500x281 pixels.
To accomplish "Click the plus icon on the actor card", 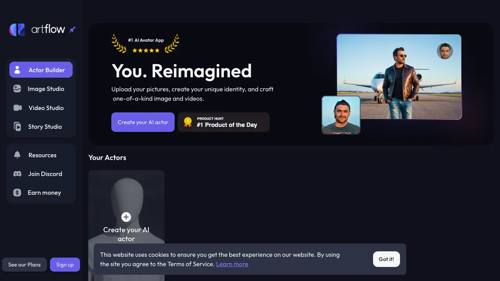I will coord(126,217).
